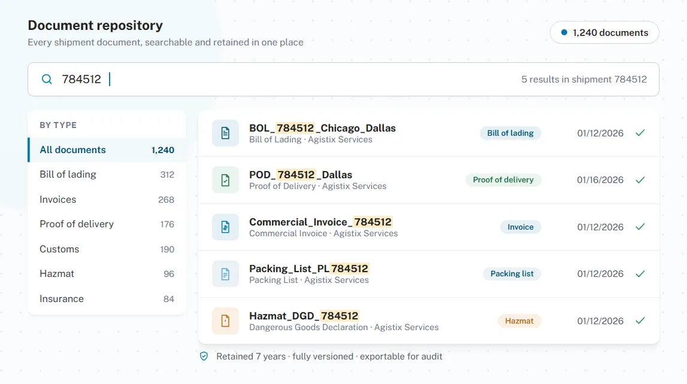Click 'Commercial Invoice · Agistix Services' subtitle
687x384 pixels.
point(323,233)
